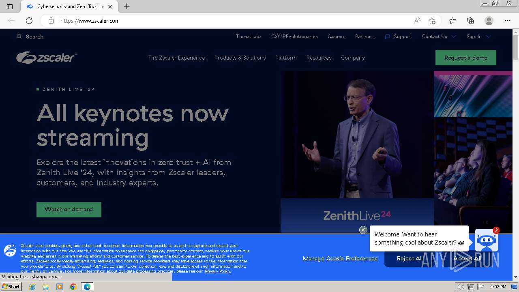Open File Explorer from taskbar
The width and height of the screenshot is (519, 292).
[46, 287]
